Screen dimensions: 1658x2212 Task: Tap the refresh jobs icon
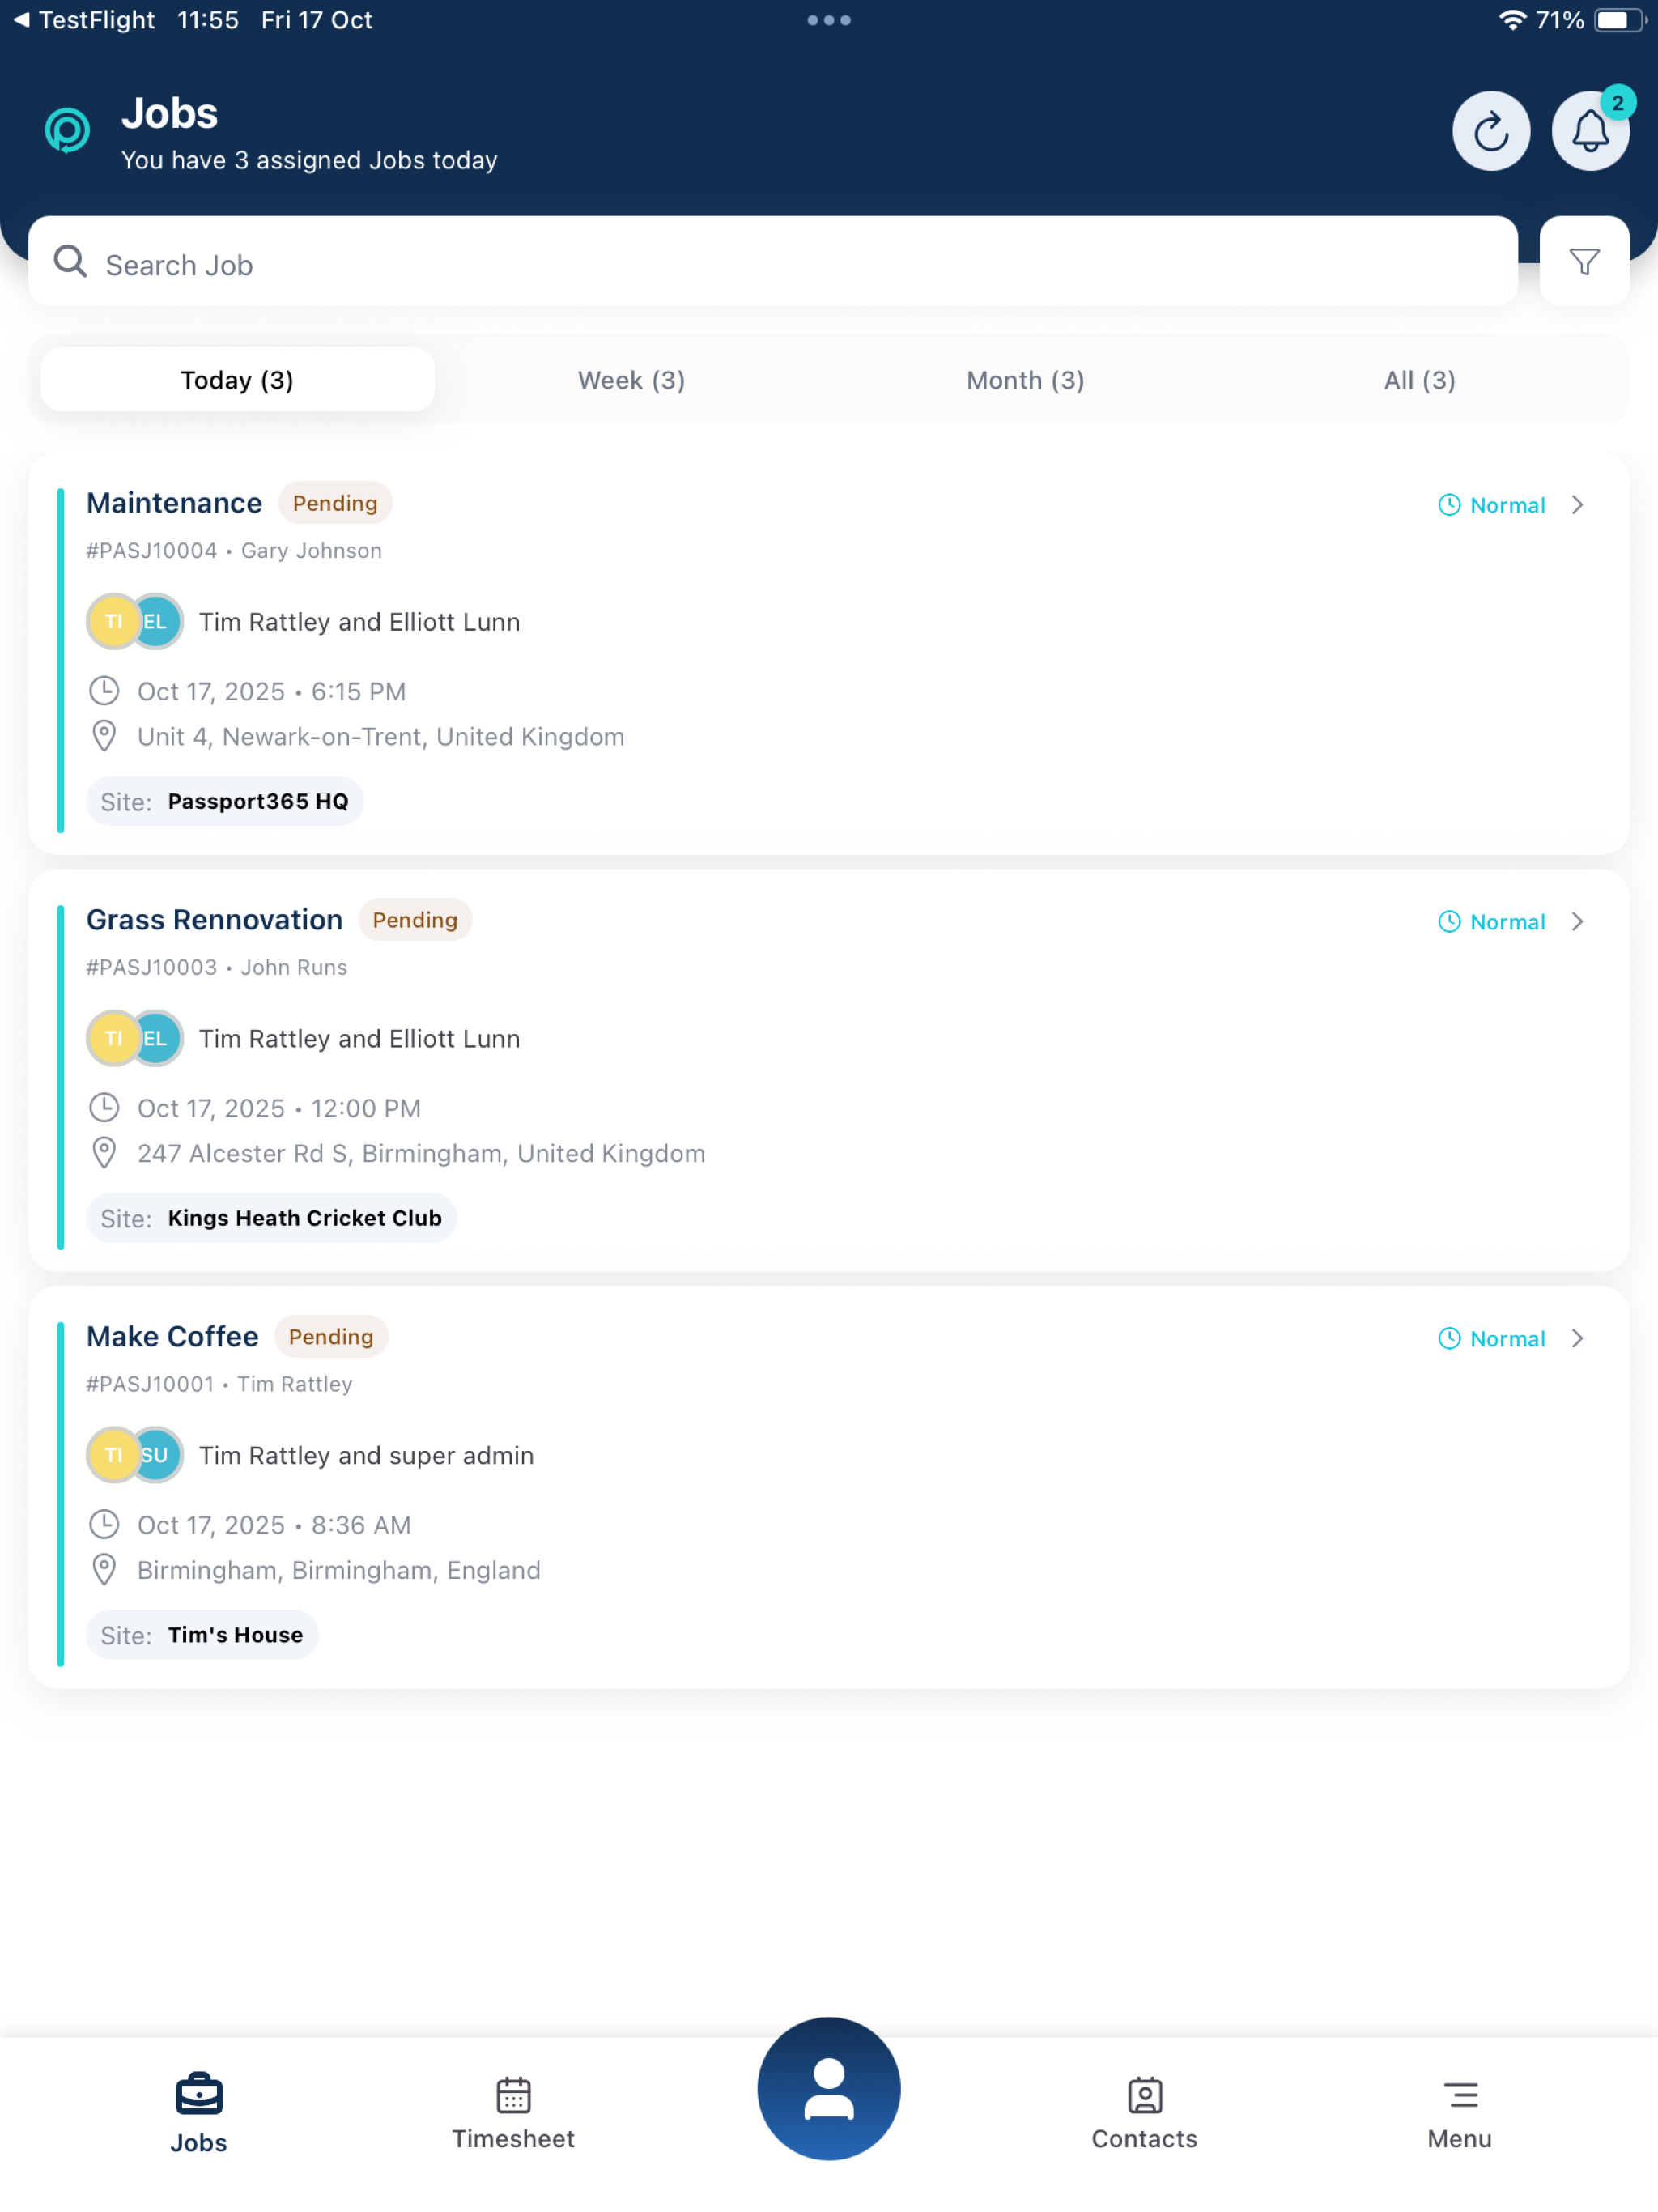[1491, 131]
